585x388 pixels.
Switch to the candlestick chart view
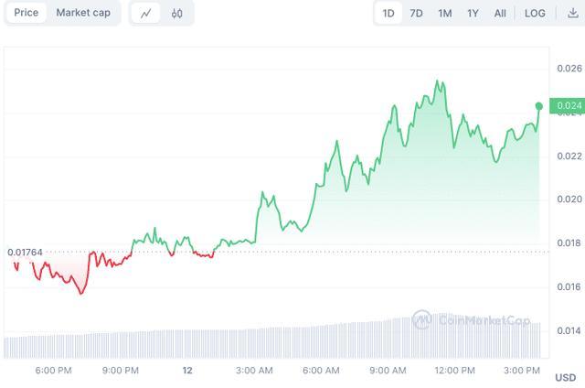(x=176, y=14)
